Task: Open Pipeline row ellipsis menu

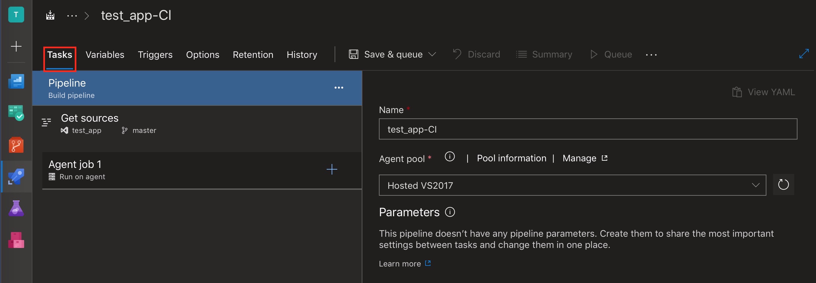Action: [339, 88]
